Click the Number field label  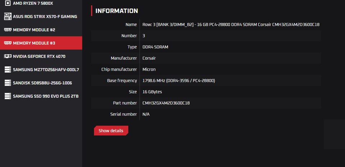pos(129,36)
